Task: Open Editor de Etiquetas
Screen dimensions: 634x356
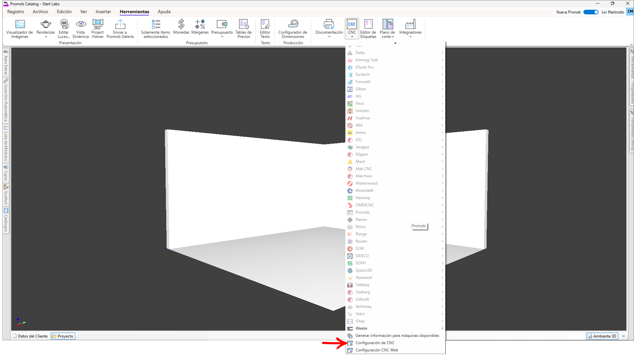Action: click(368, 29)
